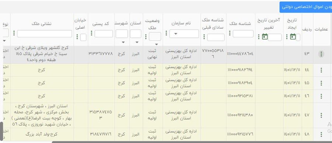Image resolution: width=332 pixels, height=143 pixels.
Task: Click the blue اموال اختصاصی دولتی button
Action: click(306, 7)
